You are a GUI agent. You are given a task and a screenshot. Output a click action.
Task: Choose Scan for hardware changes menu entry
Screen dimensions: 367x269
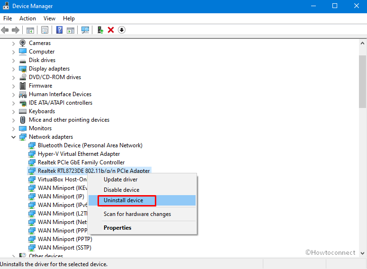pos(143,214)
